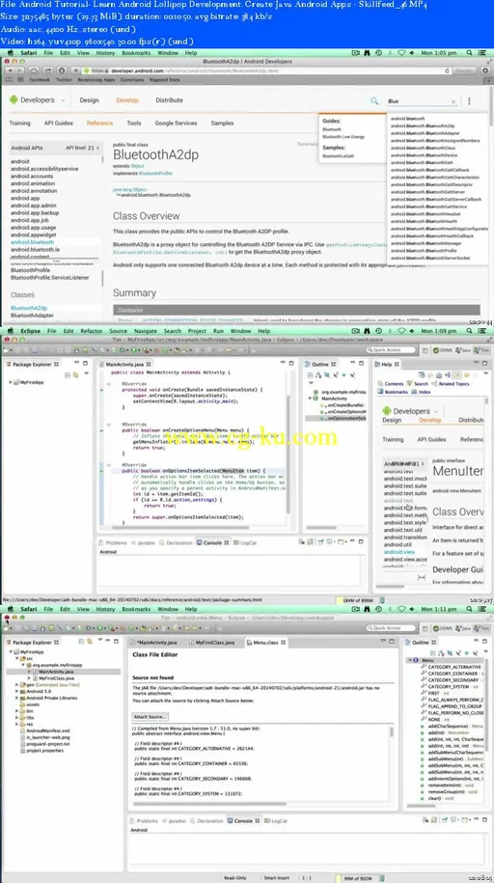Open the BluetoothProfile.ServiceListener interface link
494x883 pixels.
click(x=49, y=278)
